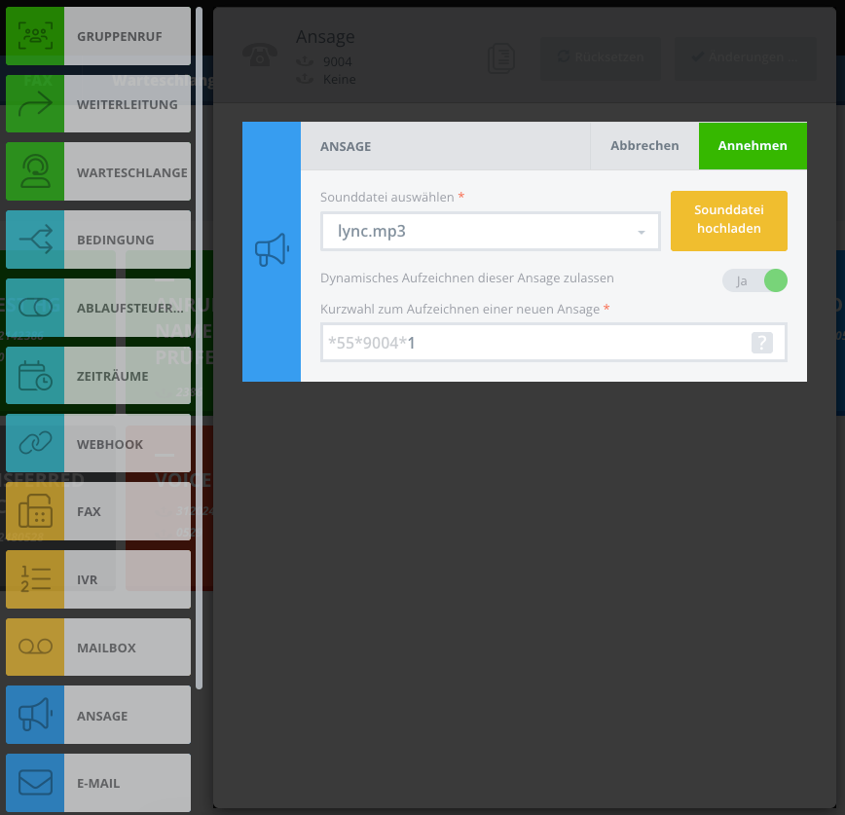Select the Gruppenruf group icon

pos(35,36)
